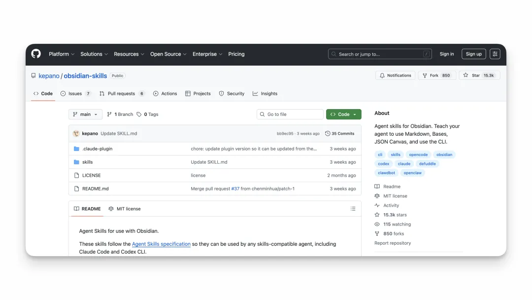Click the skills topic tag
This screenshot has height=300, width=532.
(x=395, y=154)
